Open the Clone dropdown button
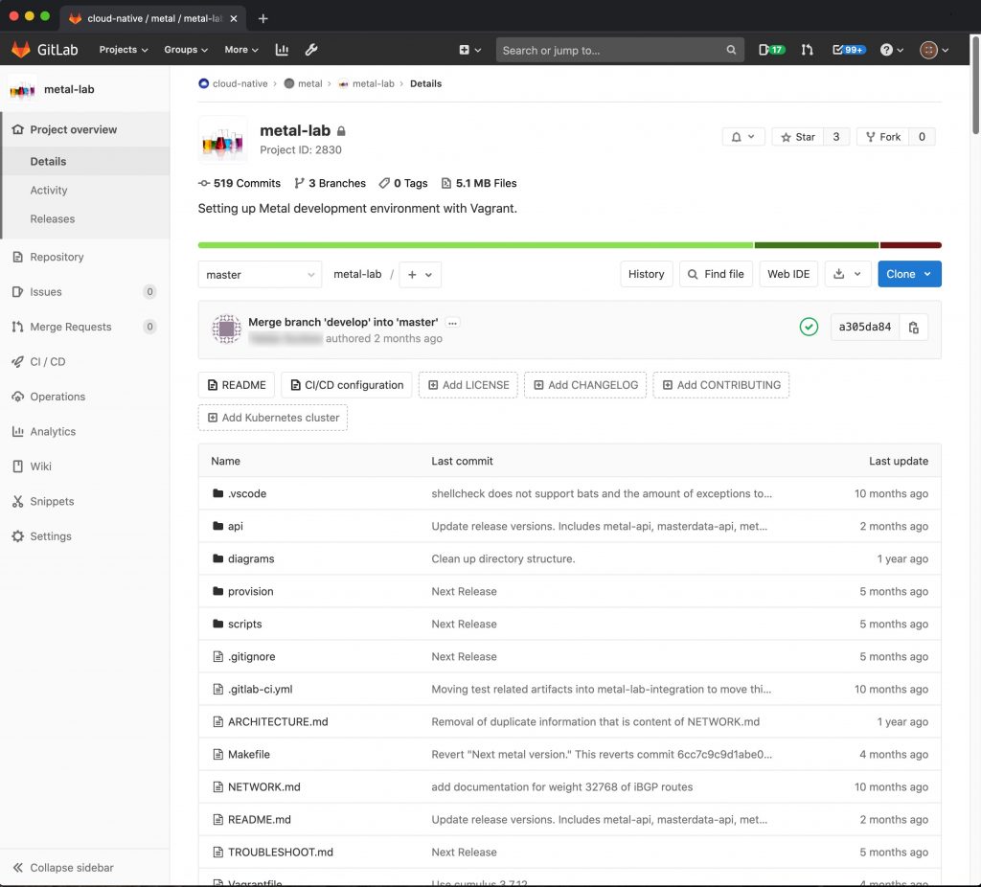Screen dimensions: 981x887 tap(909, 274)
